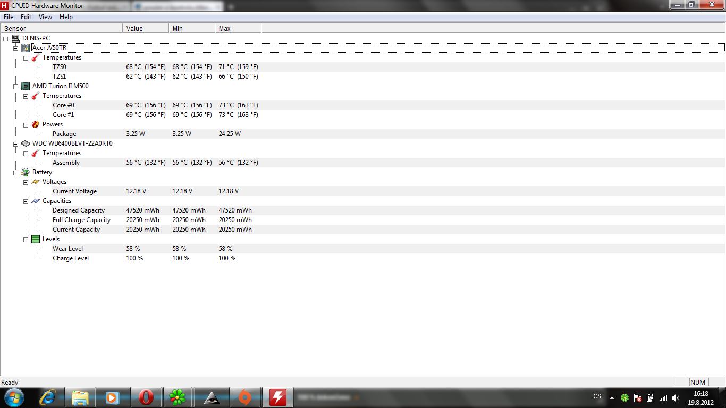
Task: Open the View menu
Action: tap(46, 17)
